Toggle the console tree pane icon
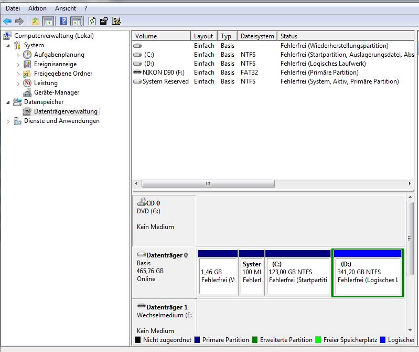 [x=48, y=21]
